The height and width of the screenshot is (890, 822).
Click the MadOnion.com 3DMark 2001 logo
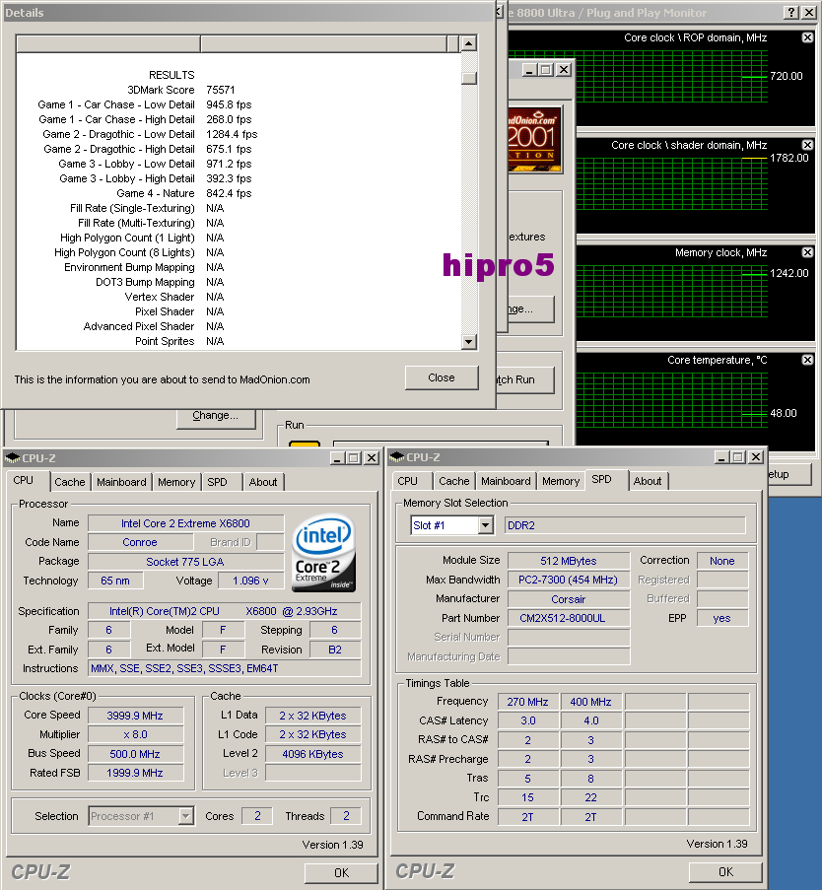tap(533, 138)
